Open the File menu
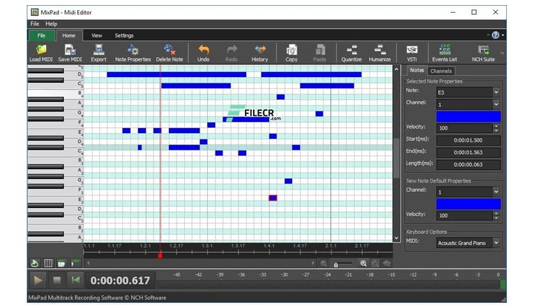 coord(34,24)
